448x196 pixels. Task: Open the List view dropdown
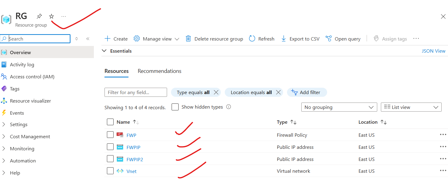click(411, 107)
